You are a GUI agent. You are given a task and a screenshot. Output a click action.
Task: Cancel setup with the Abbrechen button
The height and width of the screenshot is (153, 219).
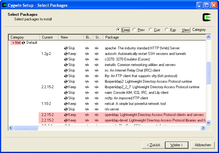click(x=203, y=145)
